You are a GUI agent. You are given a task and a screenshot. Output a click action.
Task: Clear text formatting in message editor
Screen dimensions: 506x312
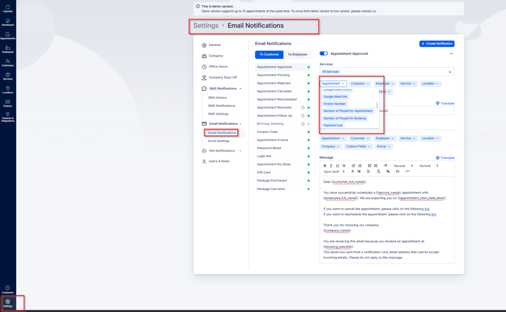(x=379, y=171)
